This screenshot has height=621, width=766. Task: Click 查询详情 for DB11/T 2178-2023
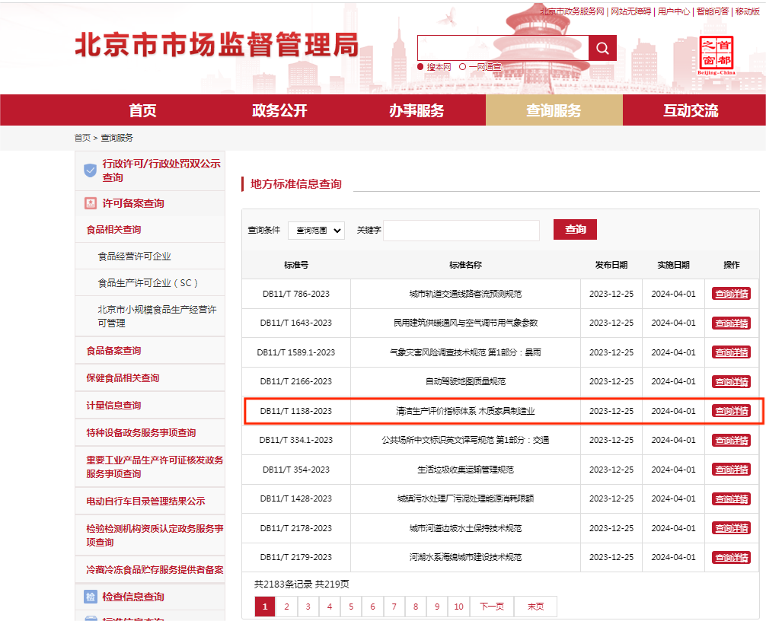point(731,528)
